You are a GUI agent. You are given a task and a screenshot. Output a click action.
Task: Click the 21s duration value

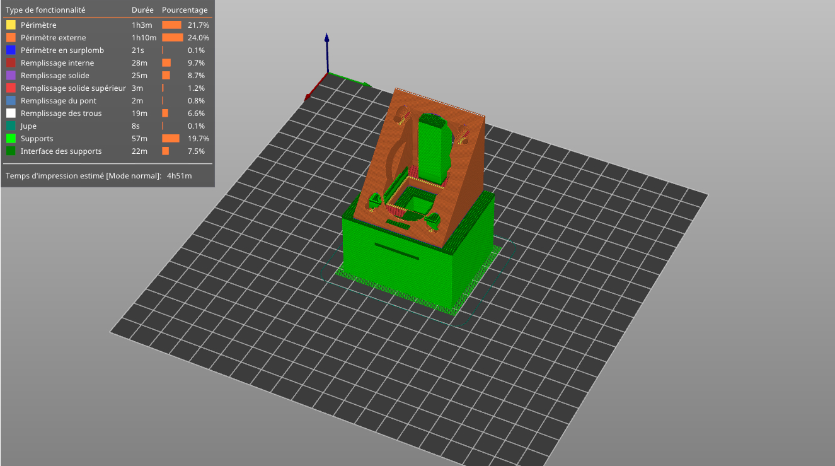137,50
